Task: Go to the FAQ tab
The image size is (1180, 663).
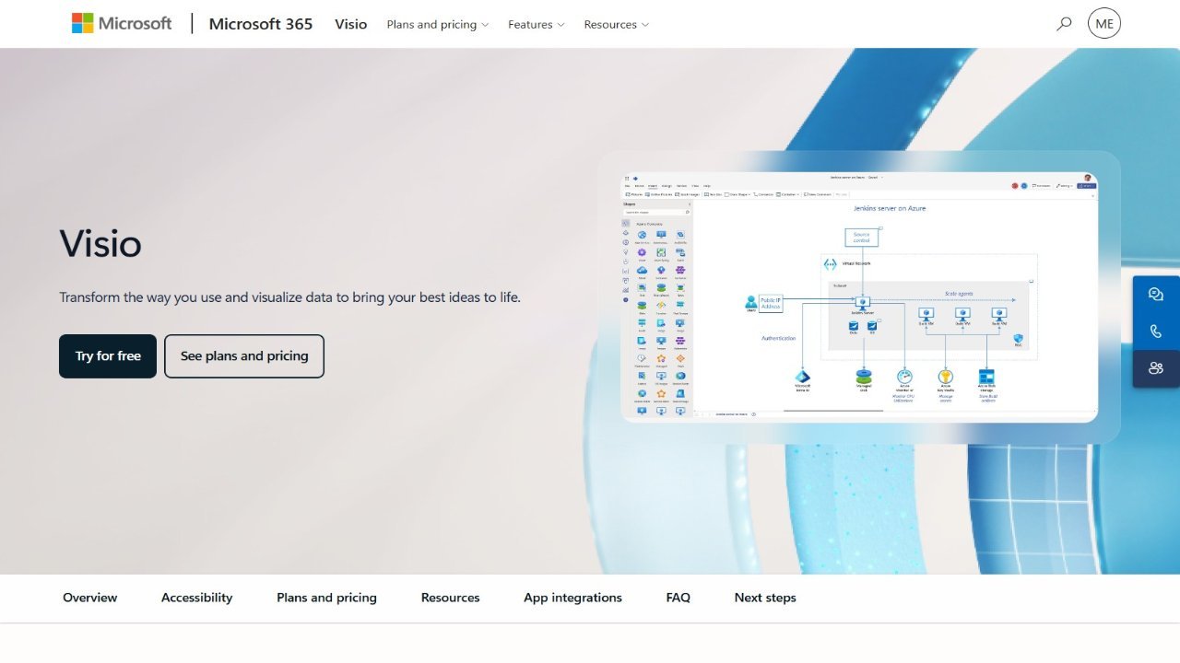Action: 678,598
